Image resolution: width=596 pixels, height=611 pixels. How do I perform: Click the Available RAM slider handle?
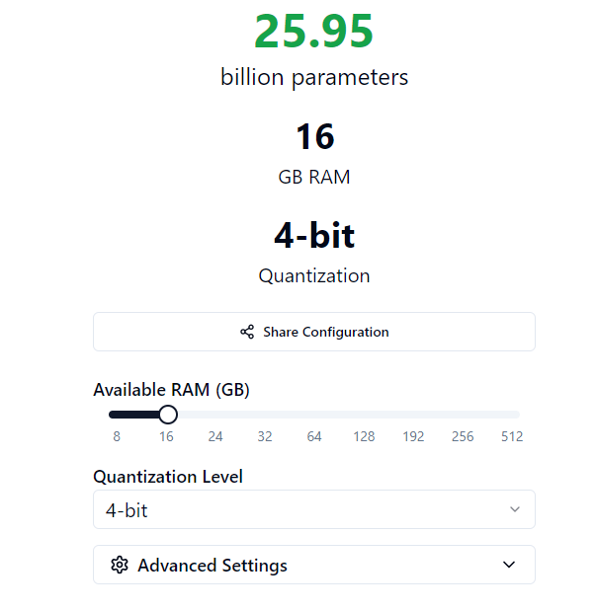168,415
